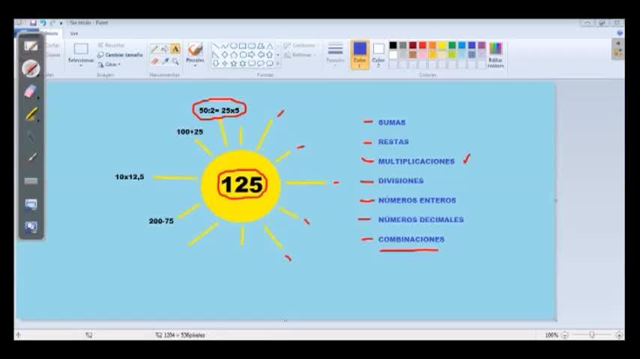Click Cambiar tamaño button
Viewport: 640px width, 359px height.
[x=120, y=55]
